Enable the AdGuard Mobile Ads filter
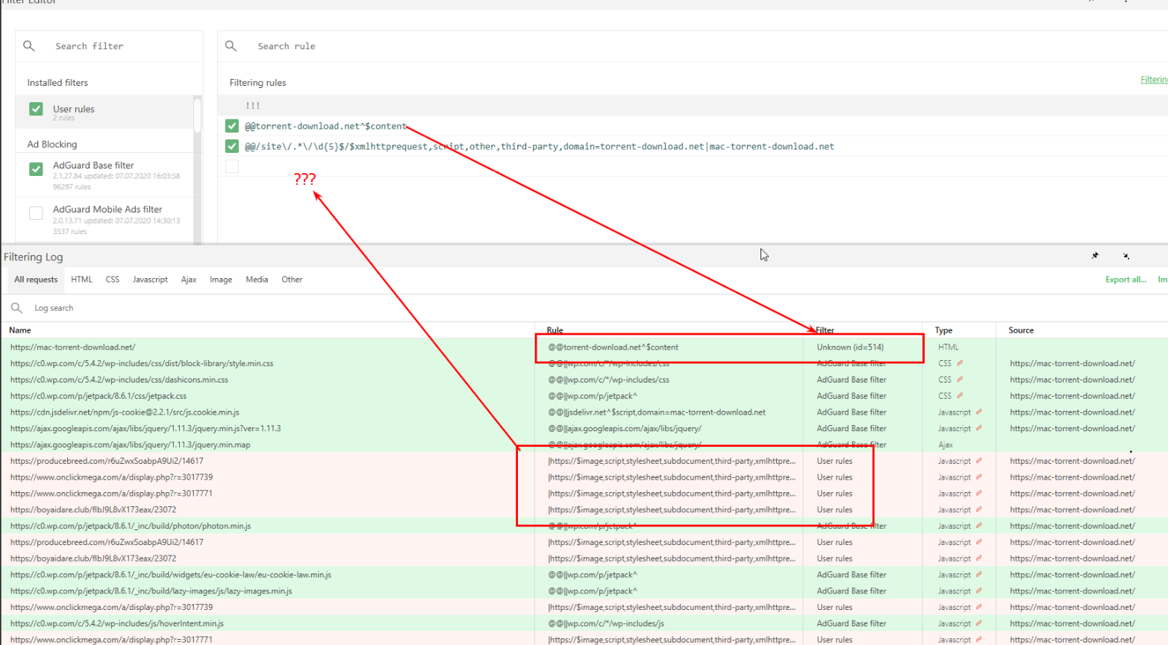 point(36,213)
